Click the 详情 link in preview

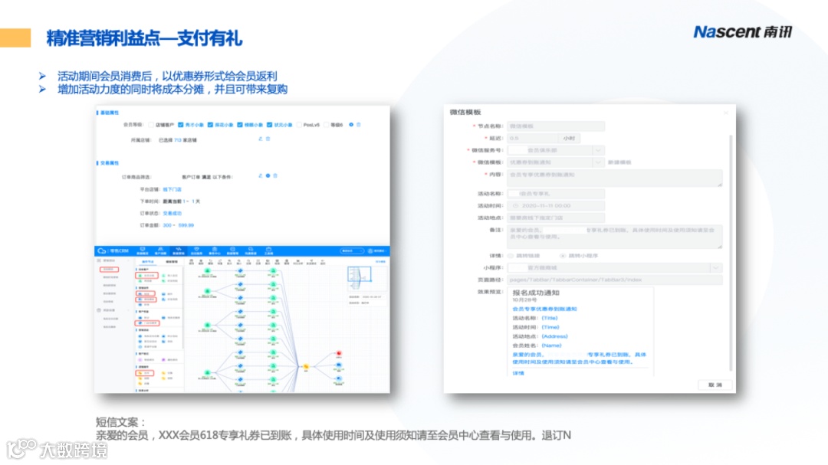point(518,373)
